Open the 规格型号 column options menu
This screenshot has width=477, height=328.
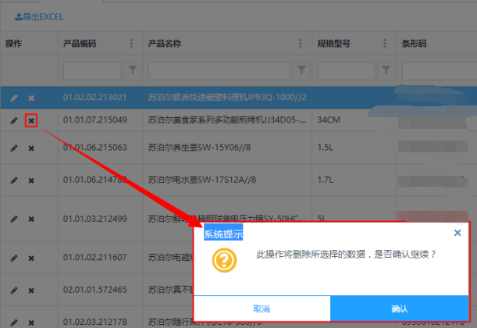pyautogui.click(x=383, y=44)
